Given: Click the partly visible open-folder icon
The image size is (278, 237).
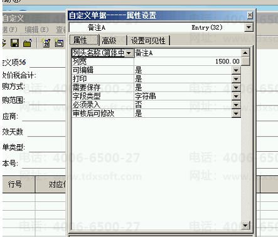Looking at the screenshot, I should click(x=4, y=43).
